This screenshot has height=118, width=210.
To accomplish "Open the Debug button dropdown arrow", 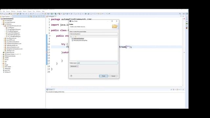I will click(50, 14).
